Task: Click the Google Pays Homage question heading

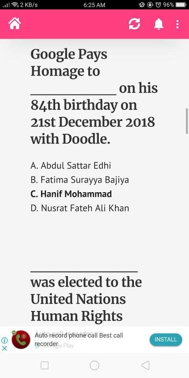Action: click(x=94, y=96)
